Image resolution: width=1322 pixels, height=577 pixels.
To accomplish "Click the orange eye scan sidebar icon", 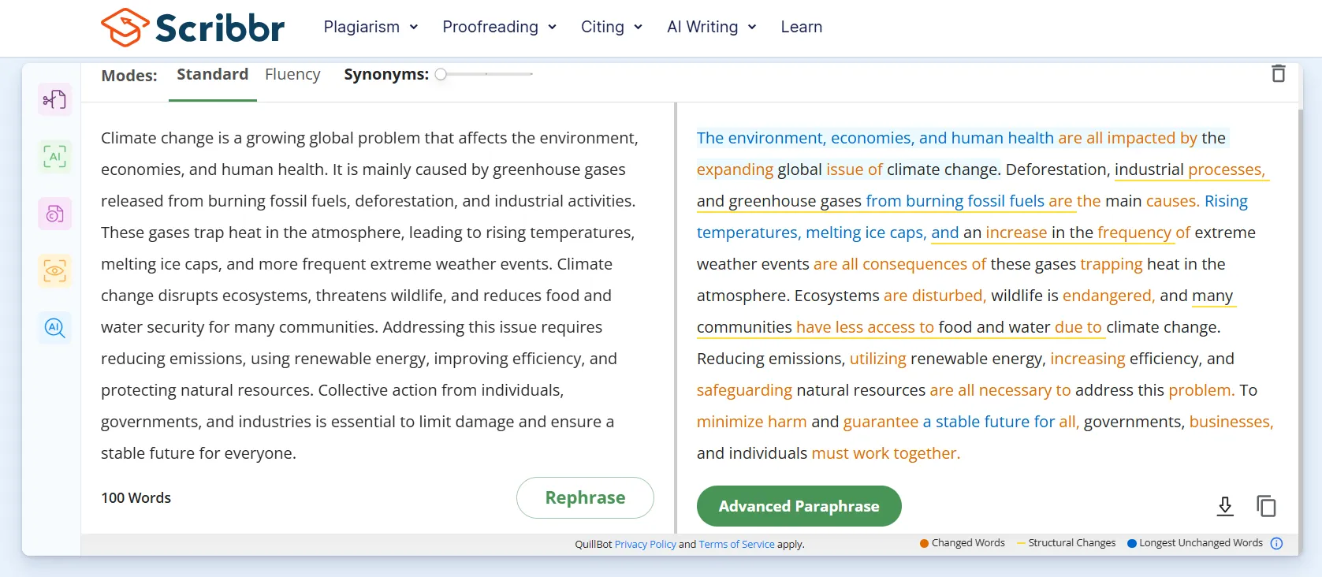I will coord(54,271).
